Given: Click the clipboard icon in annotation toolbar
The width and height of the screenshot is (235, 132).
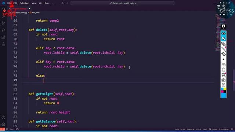Looking at the screenshot, I should [x=224, y=85].
